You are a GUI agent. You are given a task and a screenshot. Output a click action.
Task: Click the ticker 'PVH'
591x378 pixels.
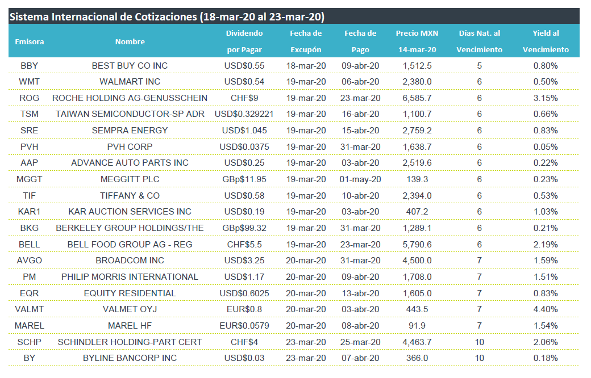click(x=30, y=147)
